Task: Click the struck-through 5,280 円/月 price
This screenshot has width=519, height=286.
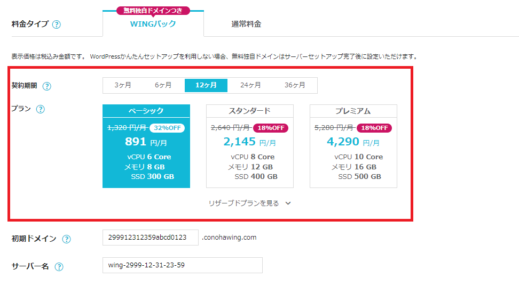Action: (x=335, y=128)
